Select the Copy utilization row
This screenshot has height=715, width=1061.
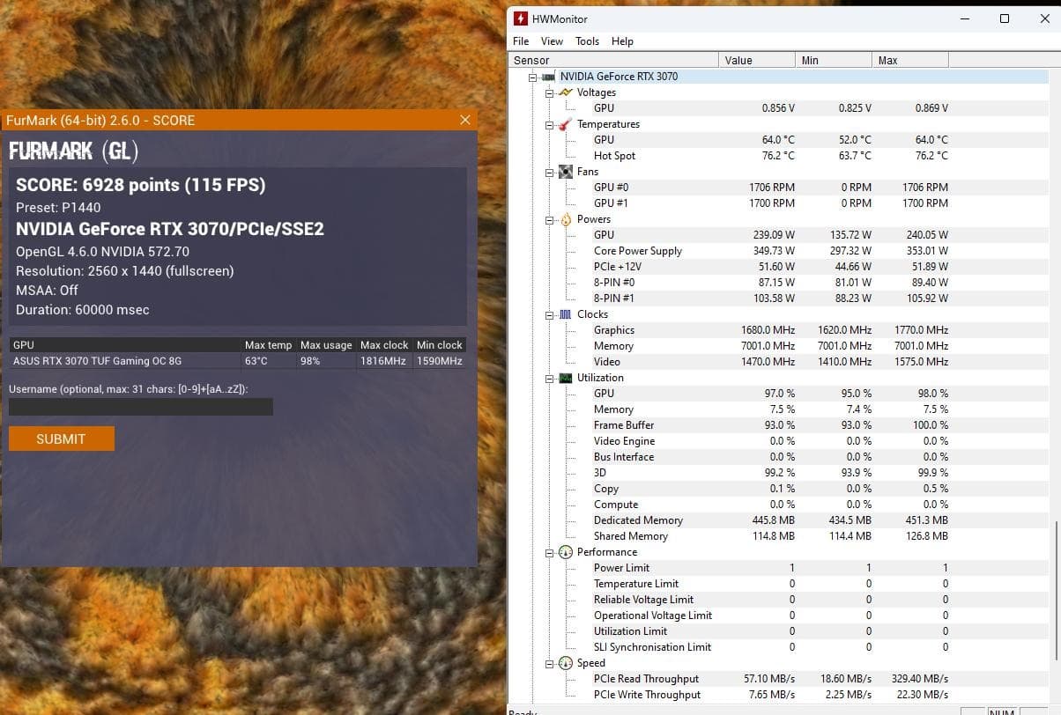(779, 489)
